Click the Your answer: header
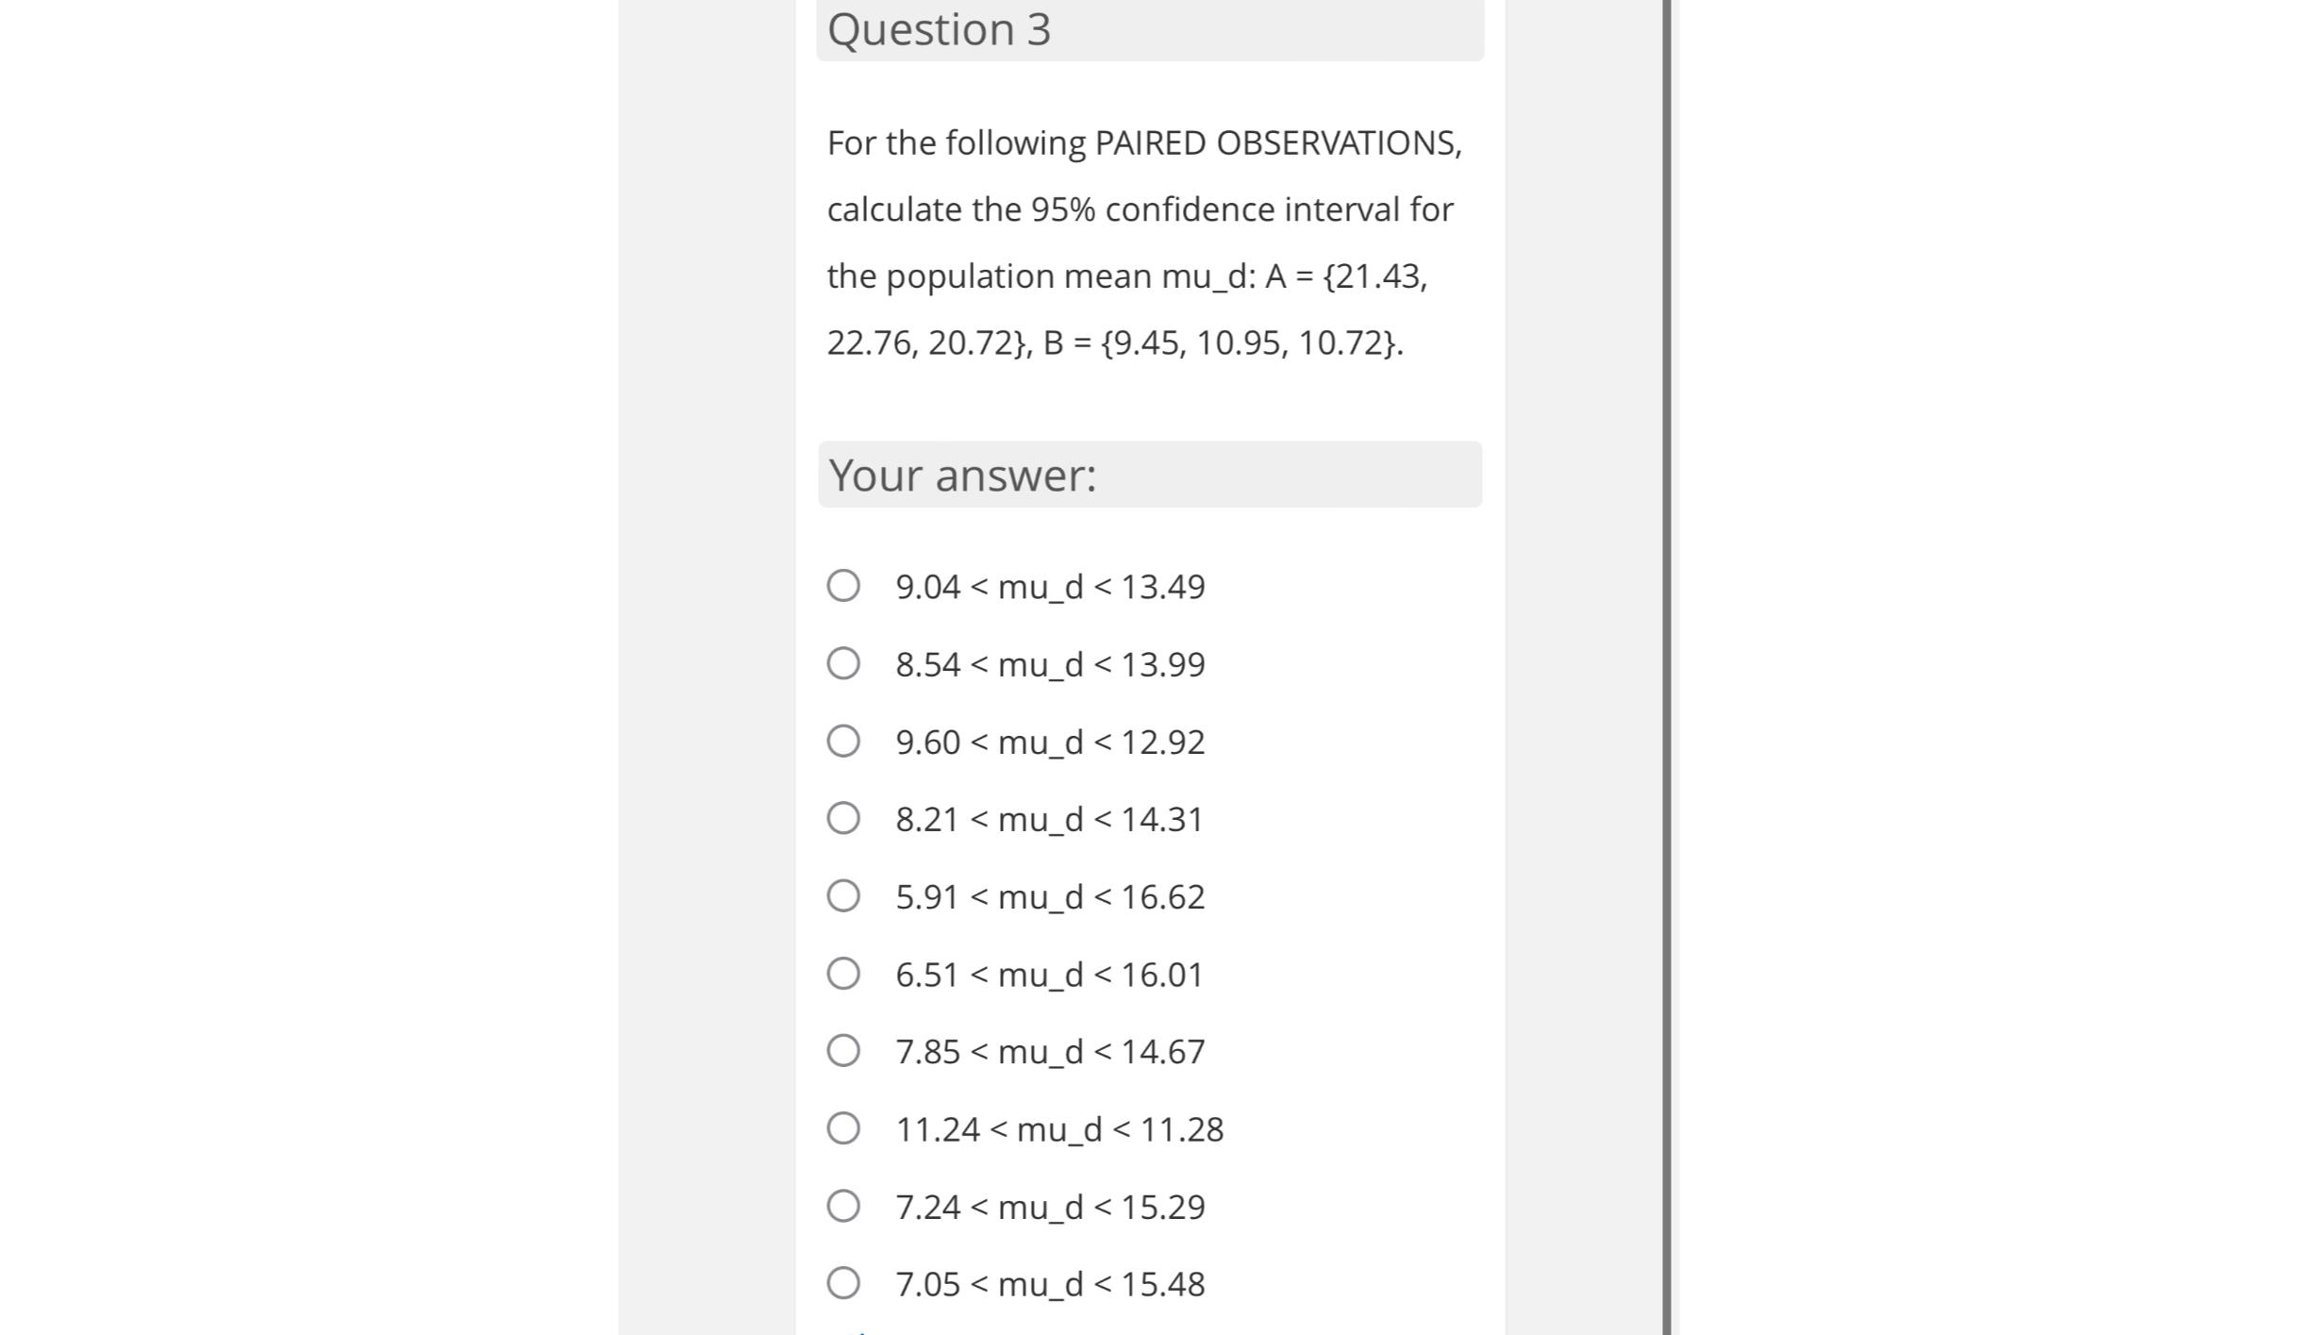2298x1335 pixels. (x=962, y=474)
